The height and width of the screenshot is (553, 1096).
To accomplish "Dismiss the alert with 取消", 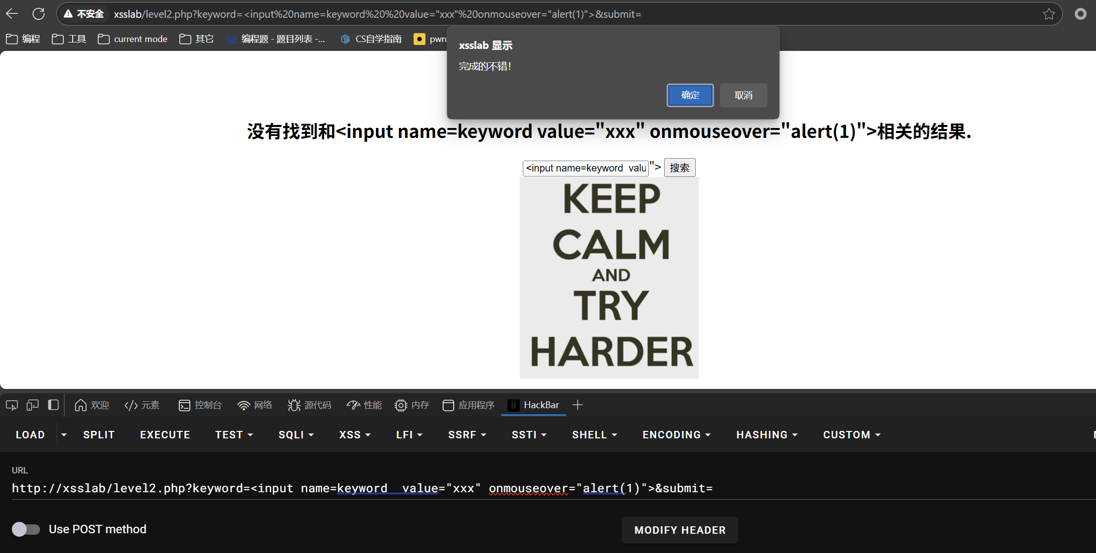I will 743,95.
